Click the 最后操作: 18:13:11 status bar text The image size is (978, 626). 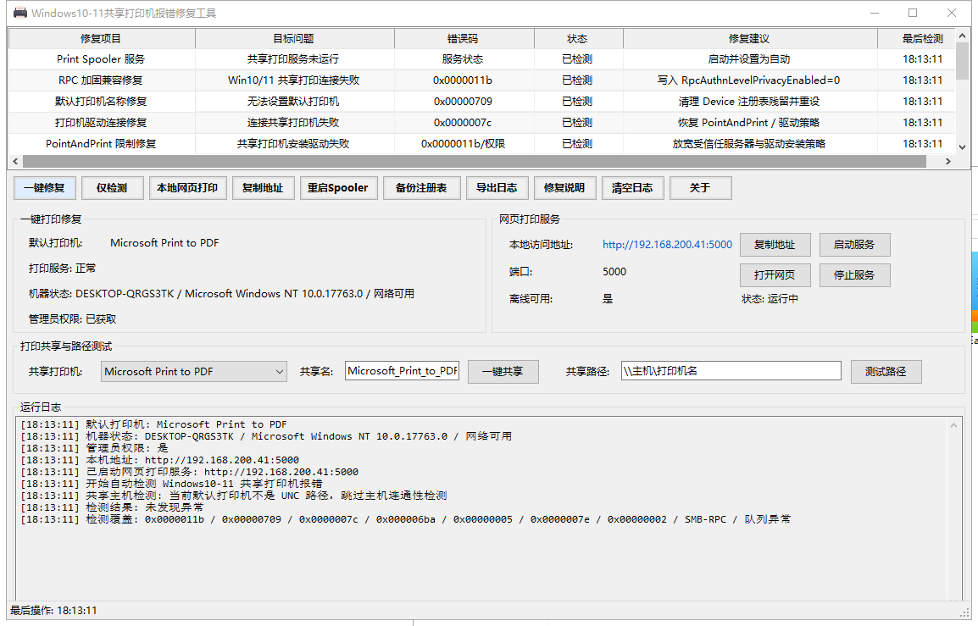(x=53, y=611)
